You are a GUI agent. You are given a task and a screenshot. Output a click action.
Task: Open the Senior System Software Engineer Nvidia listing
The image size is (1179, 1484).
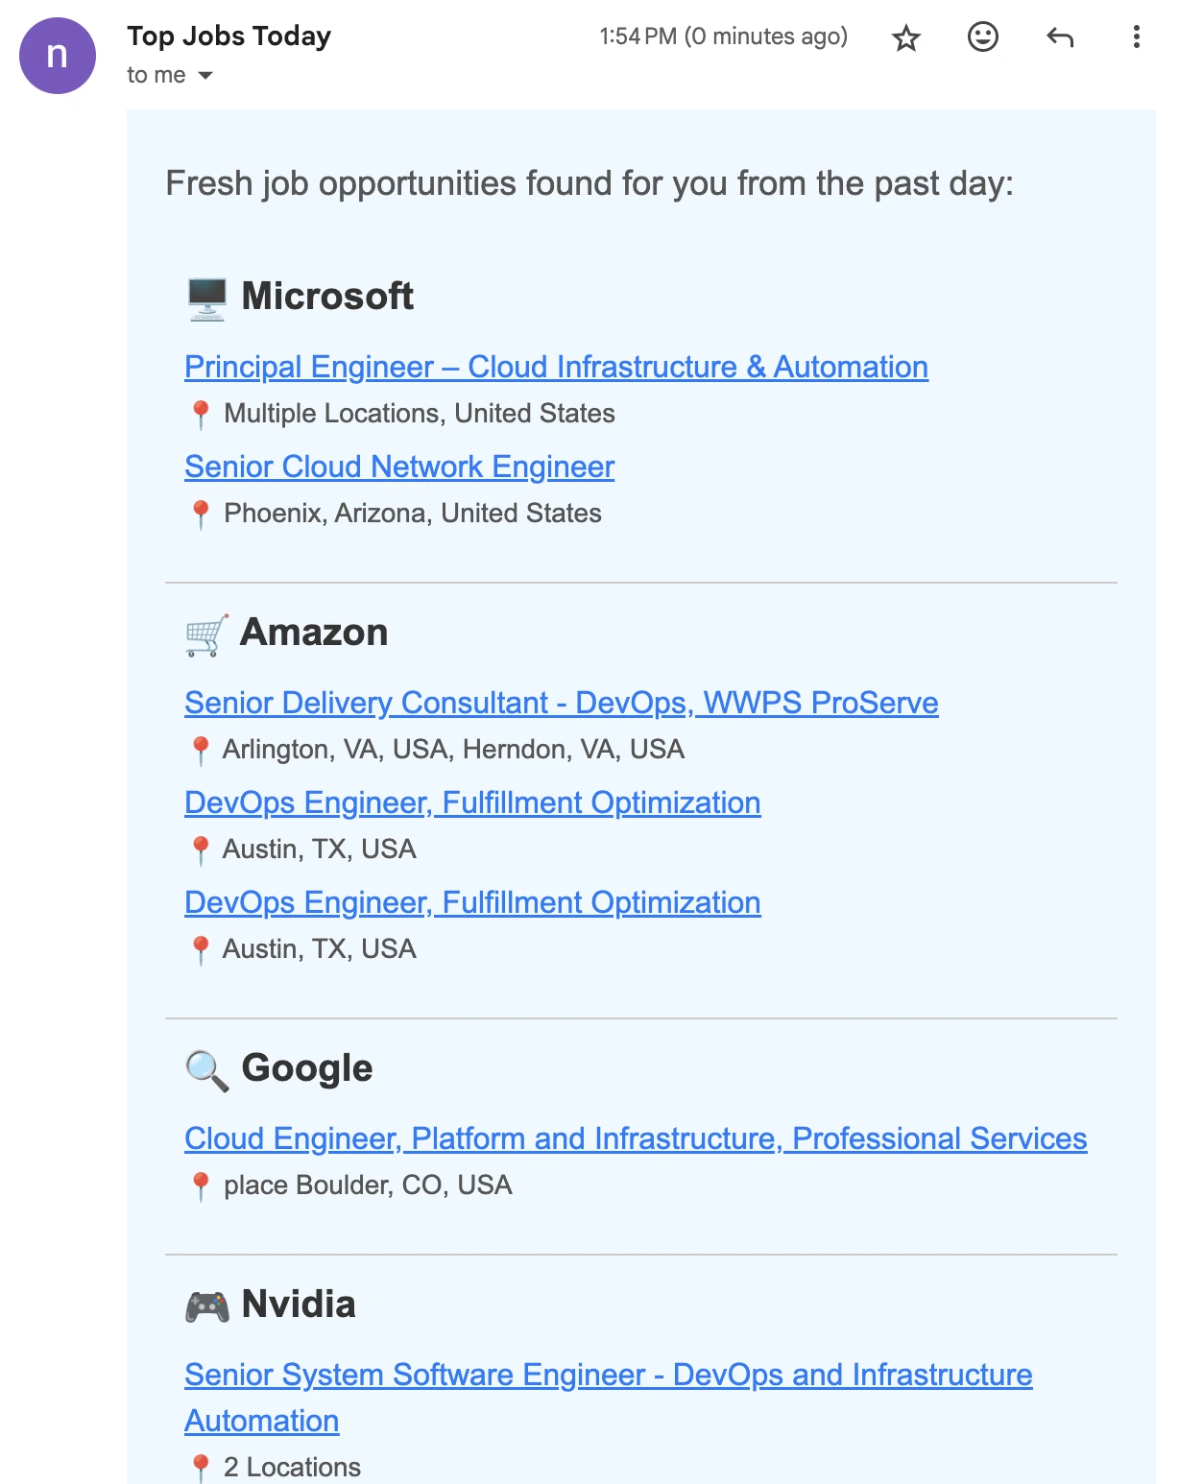point(608,1376)
